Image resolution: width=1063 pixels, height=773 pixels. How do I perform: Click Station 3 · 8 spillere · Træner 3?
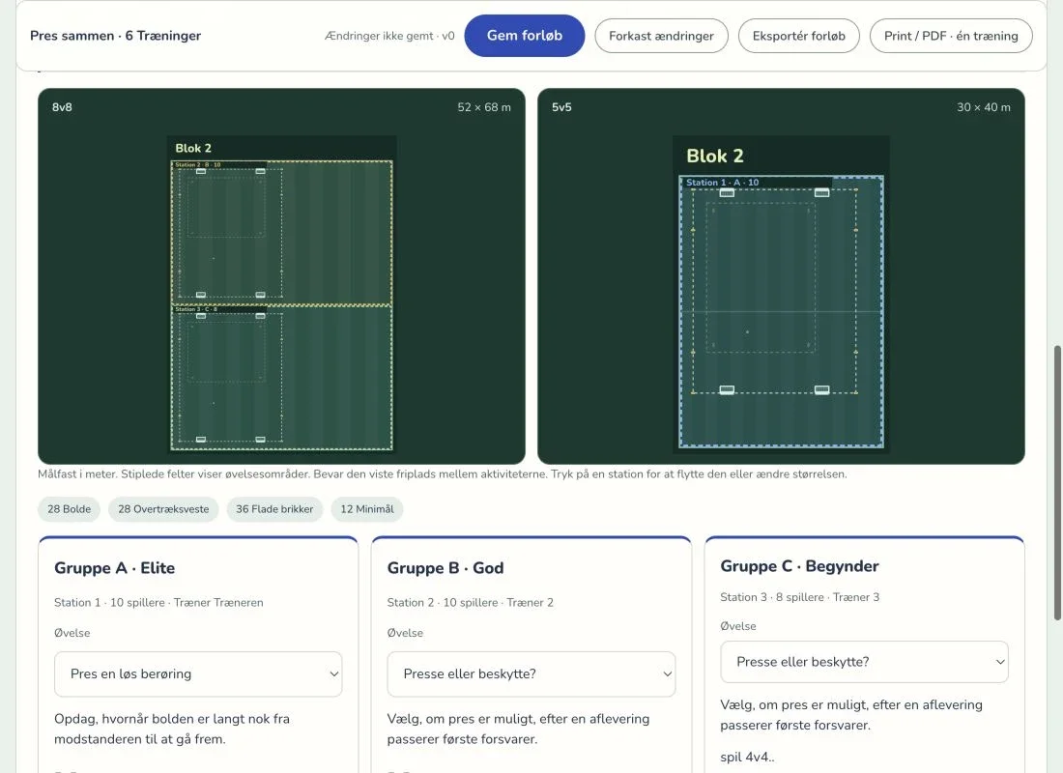point(800,597)
